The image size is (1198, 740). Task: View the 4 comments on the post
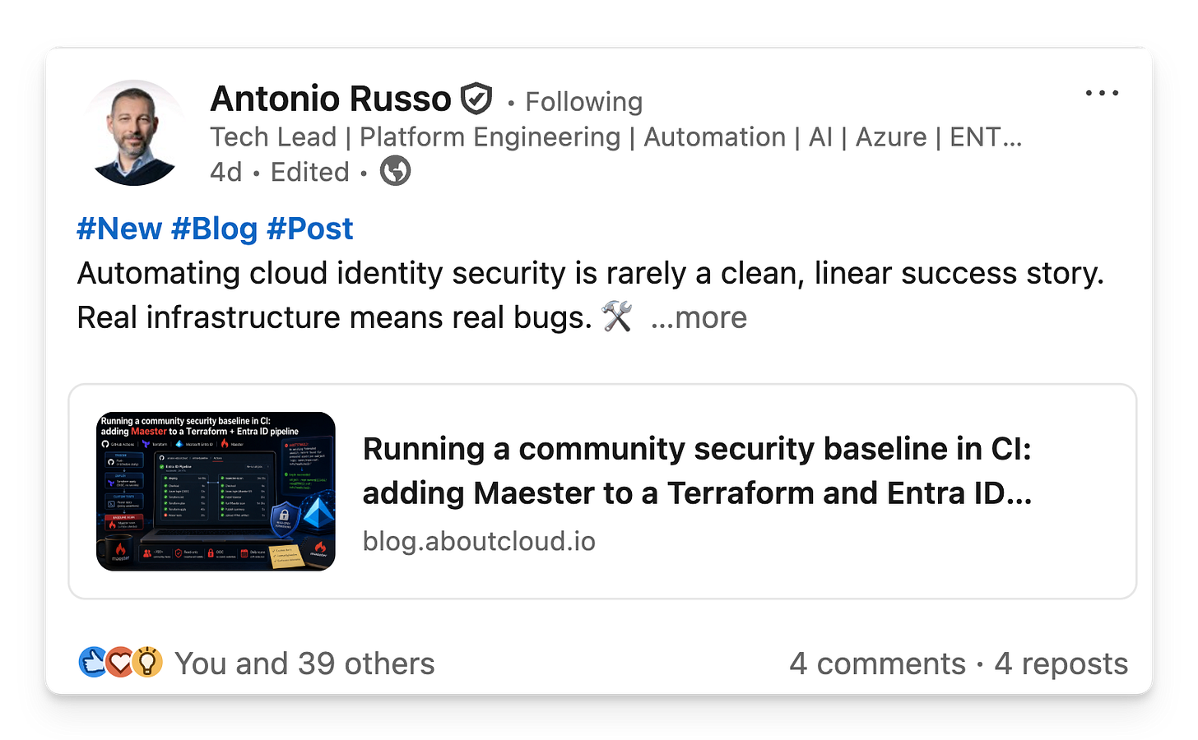pos(877,664)
